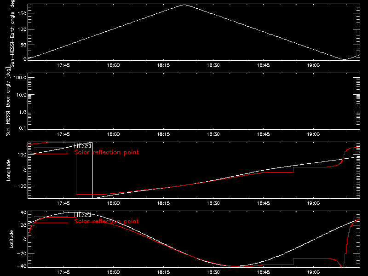
Task: Select HESSI legend label in Latitude plot
Action: tap(83, 215)
